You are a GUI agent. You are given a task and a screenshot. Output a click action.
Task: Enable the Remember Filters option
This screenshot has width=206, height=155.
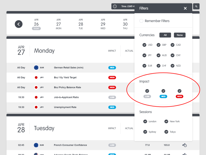click(x=141, y=21)
